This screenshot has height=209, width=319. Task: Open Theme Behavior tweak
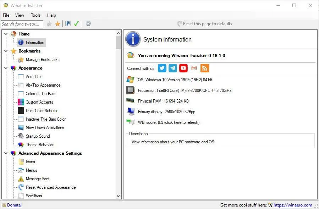(x=40, y=145)
